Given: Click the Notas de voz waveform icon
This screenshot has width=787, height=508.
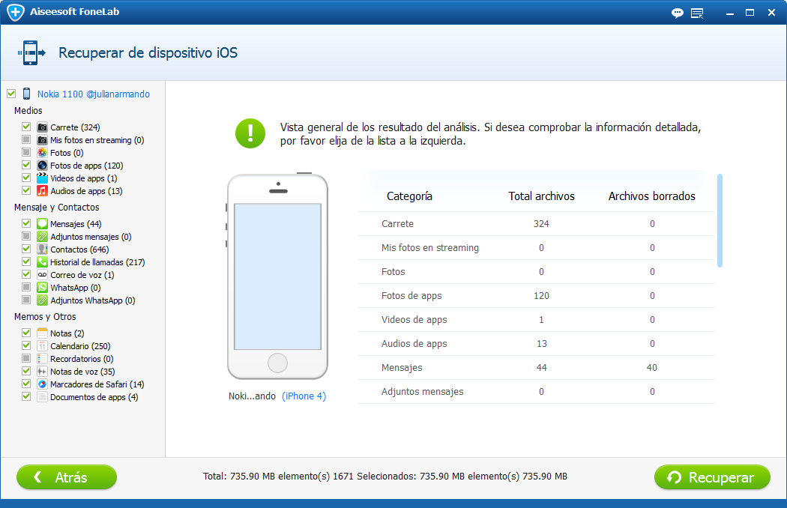Looking at the screenshot, I should tap(42, 372).
